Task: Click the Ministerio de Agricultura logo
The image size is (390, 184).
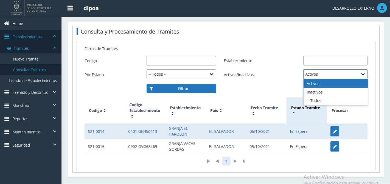Action: (31, 8)
